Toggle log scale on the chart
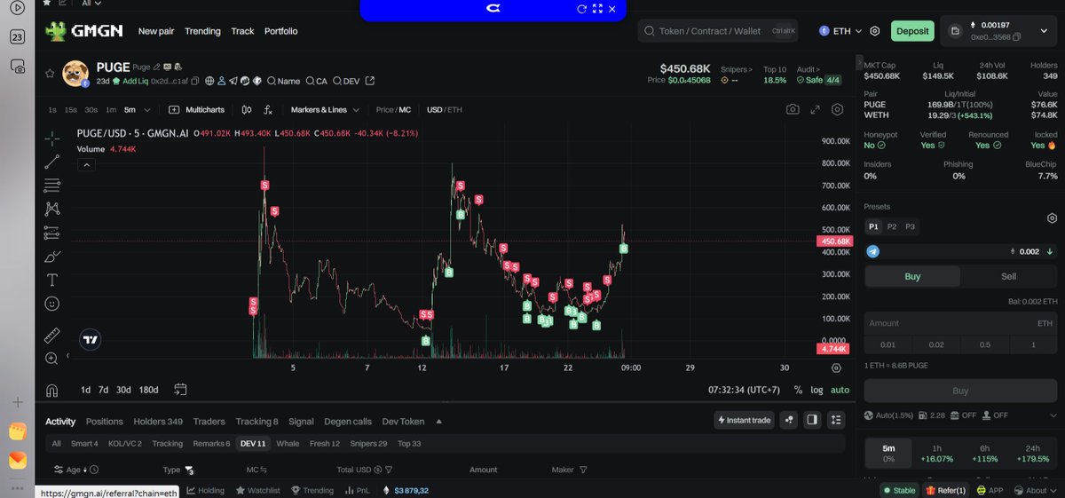This screenshot has height=498, width=1065. pos(816,390)
